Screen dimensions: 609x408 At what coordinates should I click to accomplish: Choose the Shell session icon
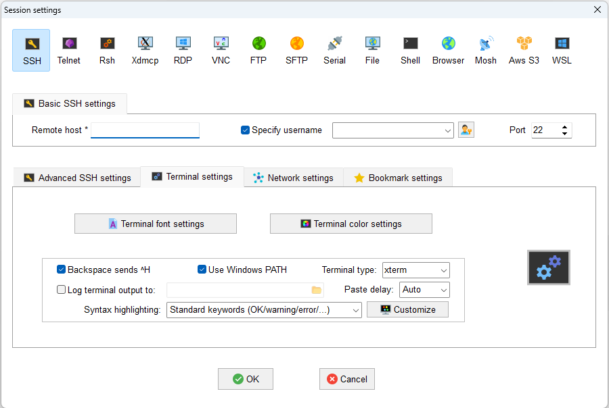tap(411, 51)
